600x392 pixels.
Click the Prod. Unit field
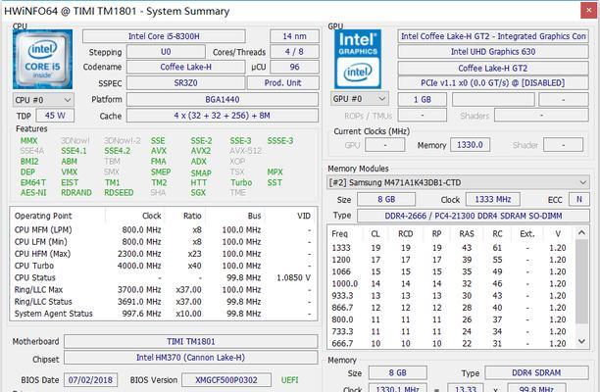(x=282, y=83)
